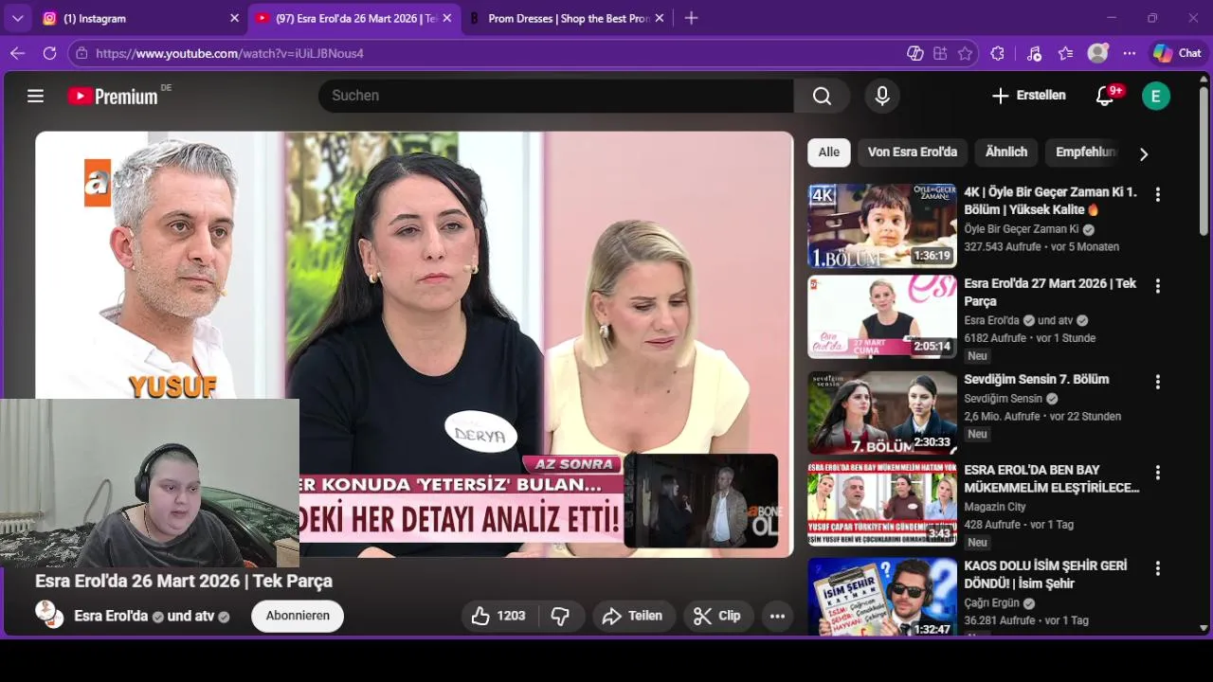Screen dimensions: 1213x682
Task: Open the favorites list icon in the toolbar
Action: (1066, 53)
